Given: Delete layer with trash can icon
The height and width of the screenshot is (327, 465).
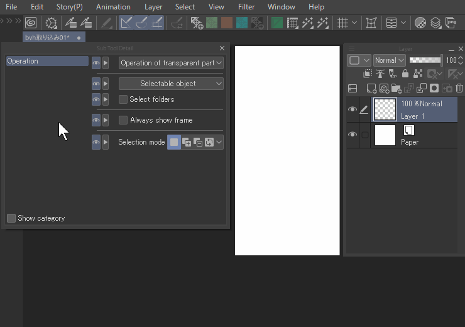Looking at the screenshot, I should (460, 89).
